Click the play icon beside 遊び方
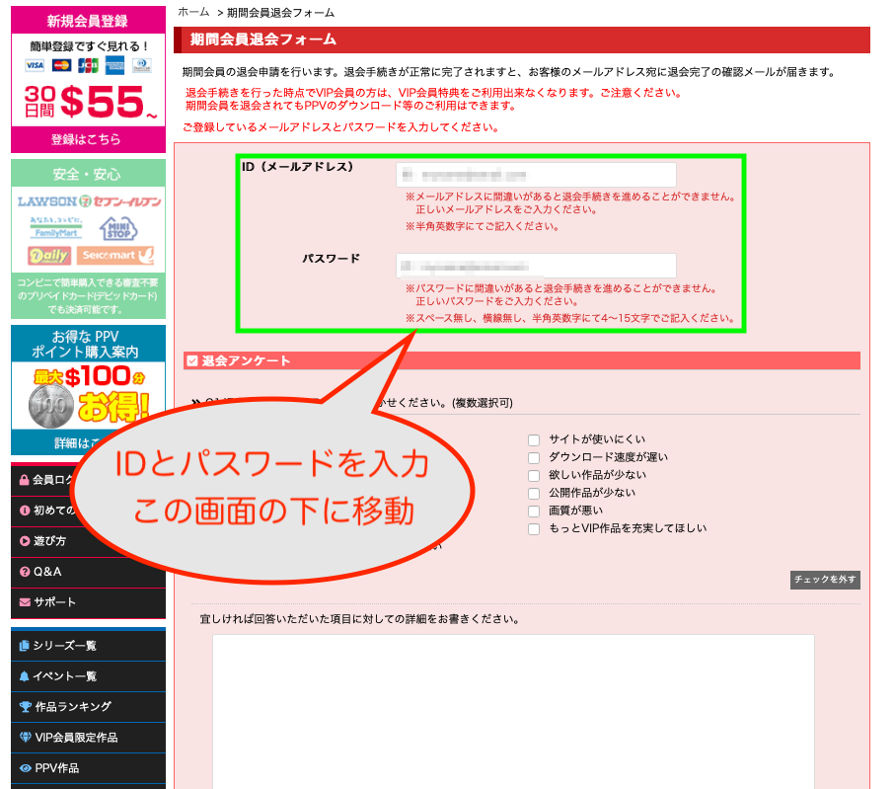The width and height of the screenshot is (895, 789). click(25, 541)
